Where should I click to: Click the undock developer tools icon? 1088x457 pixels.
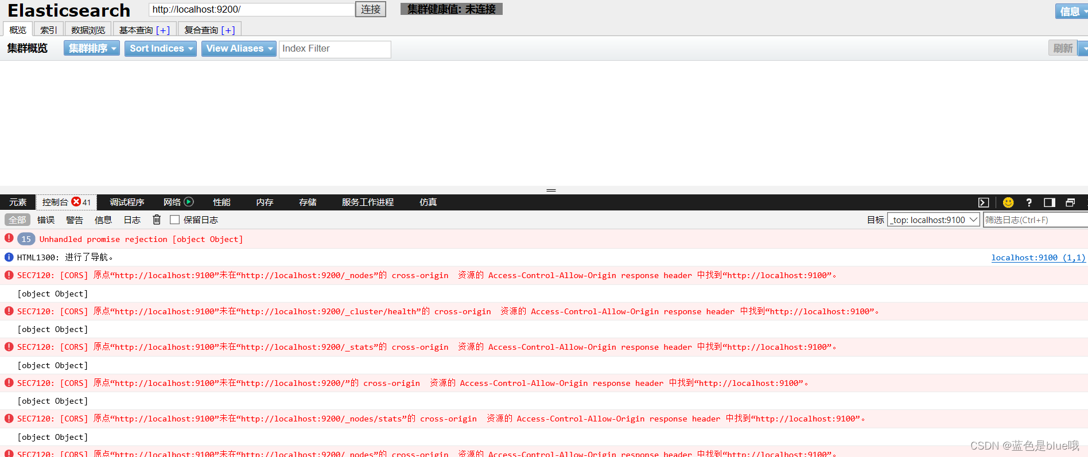tap(1070, 202)
